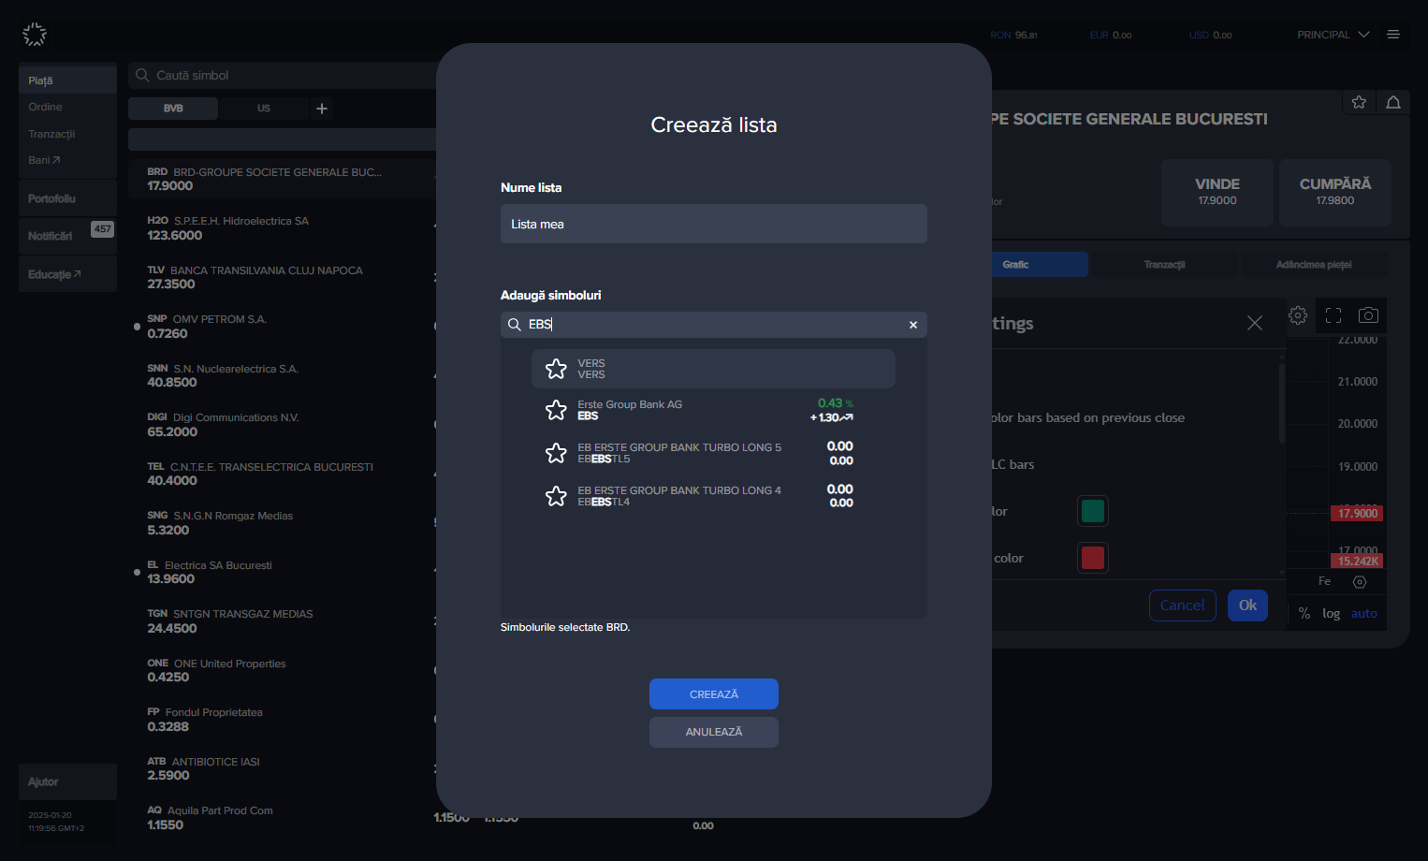Viewport: 1428px width, 861px height.
Task: Clear the EBS symbol search text
Action: [x=913, y=325]
